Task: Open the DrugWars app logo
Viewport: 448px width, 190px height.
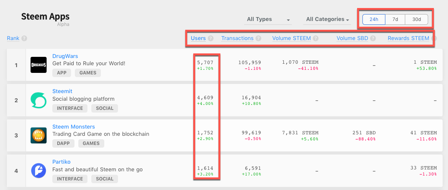Action: [x=39, y=65]
